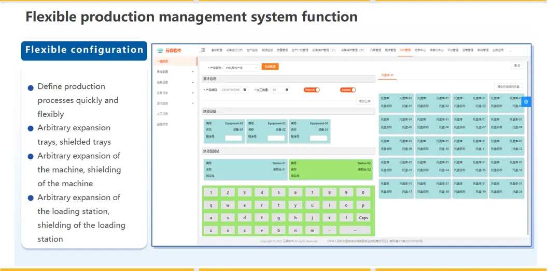Collapse the sidebar using the hamburger icon

click(x=203, y=50)
